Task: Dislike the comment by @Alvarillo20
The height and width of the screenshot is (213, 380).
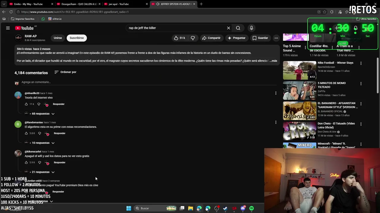Action: point(39,104)
